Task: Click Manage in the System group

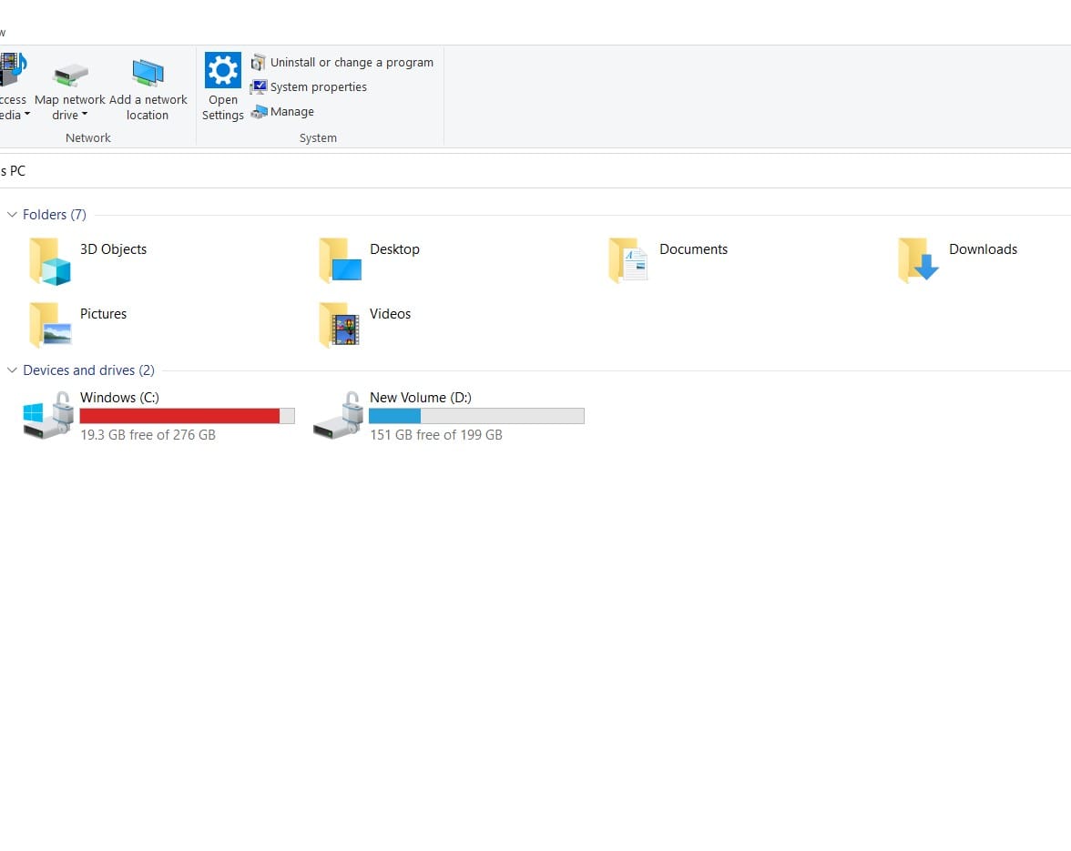Action: (291, 112)
